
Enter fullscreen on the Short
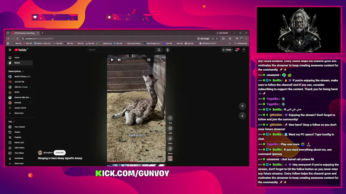(x=161, y=60)
